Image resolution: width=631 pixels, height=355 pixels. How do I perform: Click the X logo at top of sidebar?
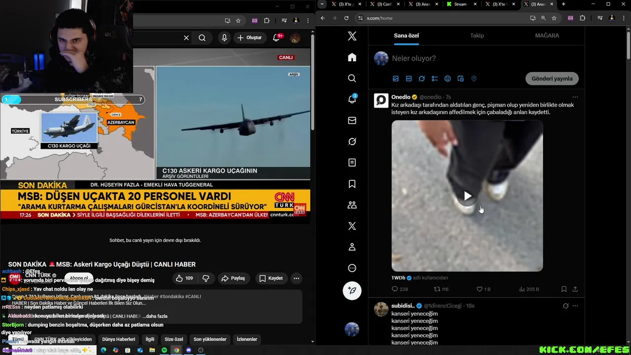pos(352,36)
